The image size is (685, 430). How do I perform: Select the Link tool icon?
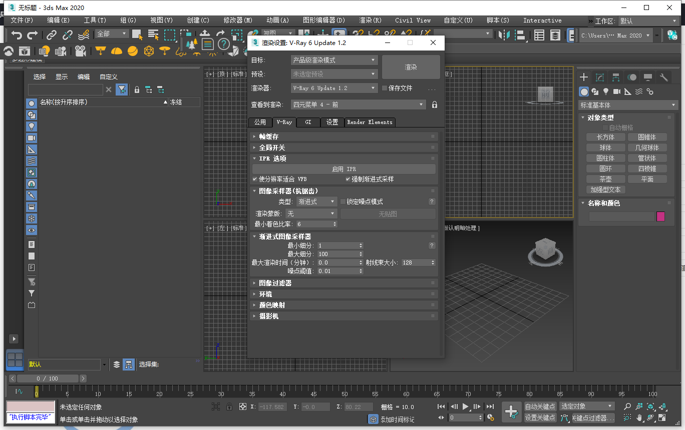(x=52, y=35)
